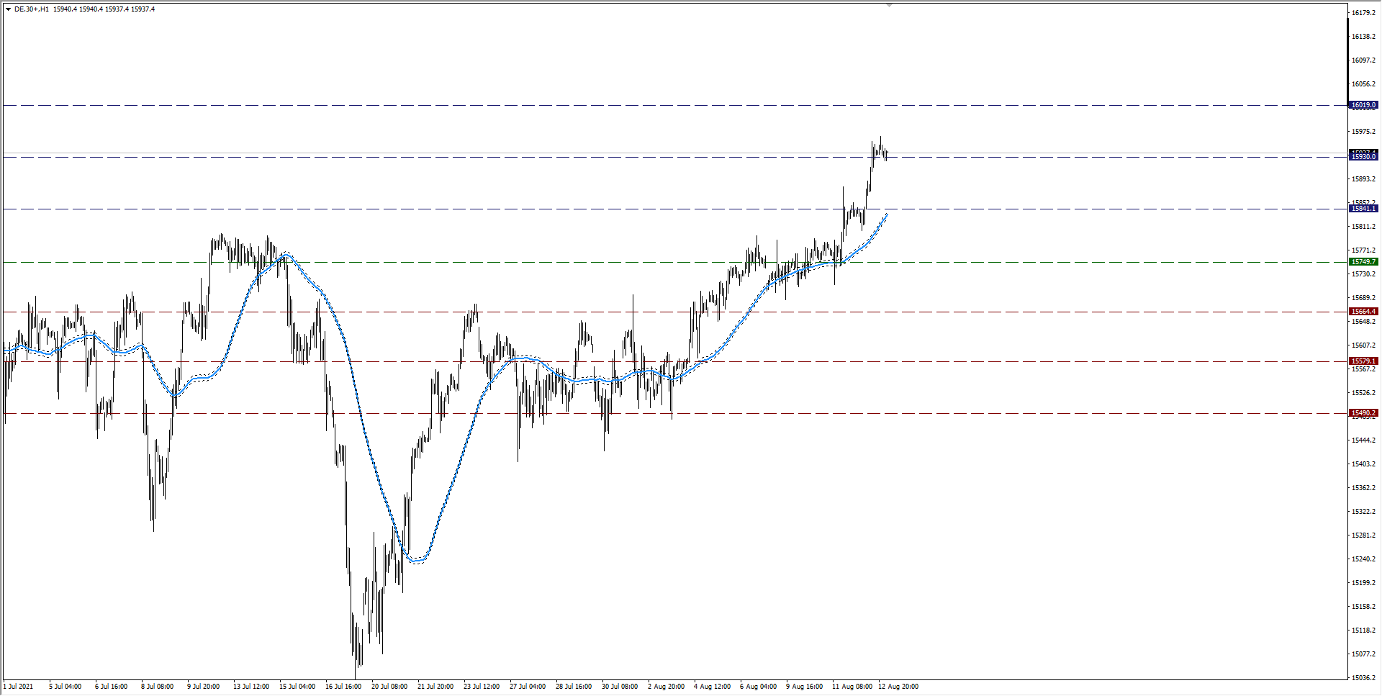Click the 15444.2 price scale value
Image resolution: width=1382 pixels, height=696 pixels.
tap(1363, 440)
